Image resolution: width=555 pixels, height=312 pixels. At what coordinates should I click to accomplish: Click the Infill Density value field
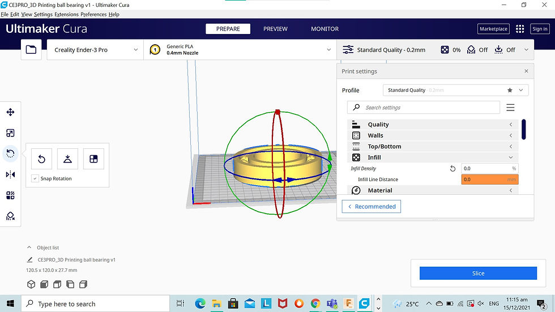(x=489, y=168)
